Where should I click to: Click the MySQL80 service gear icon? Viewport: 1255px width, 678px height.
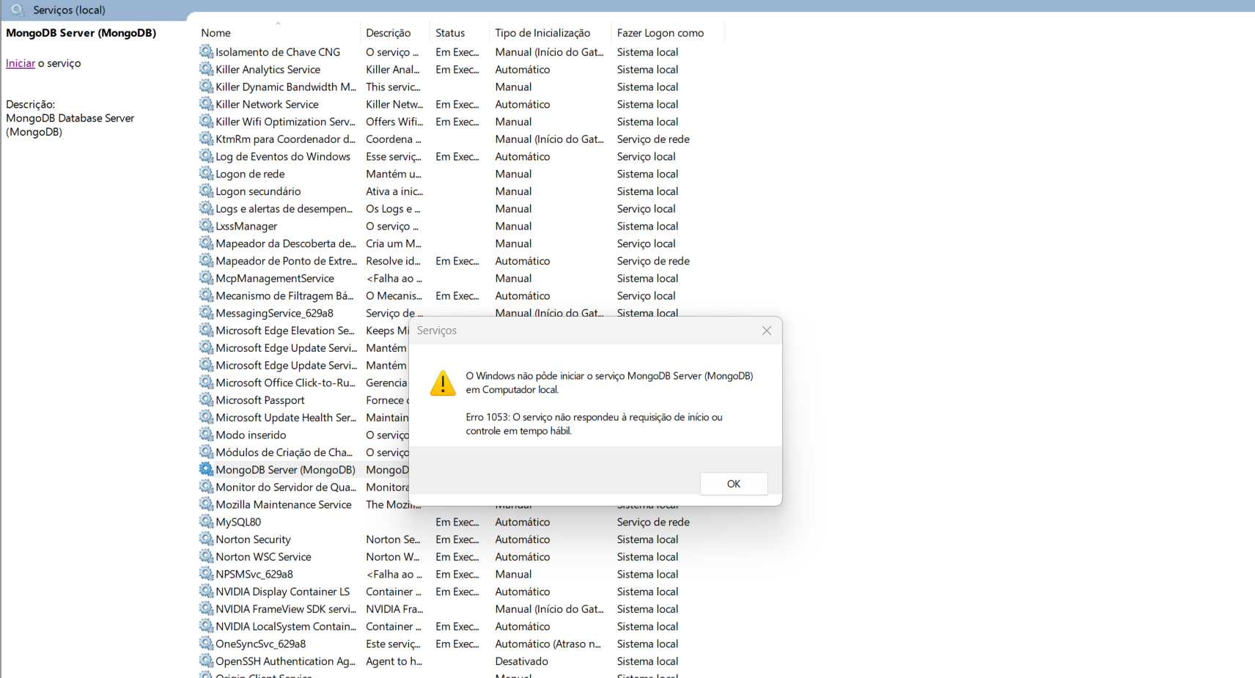coord(206,522)
